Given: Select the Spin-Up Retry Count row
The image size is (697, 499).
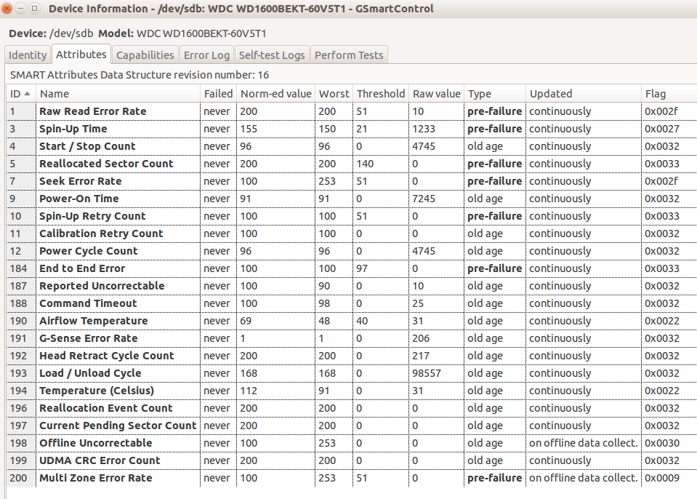Looking at the screenshot, I should click(351, 216).
